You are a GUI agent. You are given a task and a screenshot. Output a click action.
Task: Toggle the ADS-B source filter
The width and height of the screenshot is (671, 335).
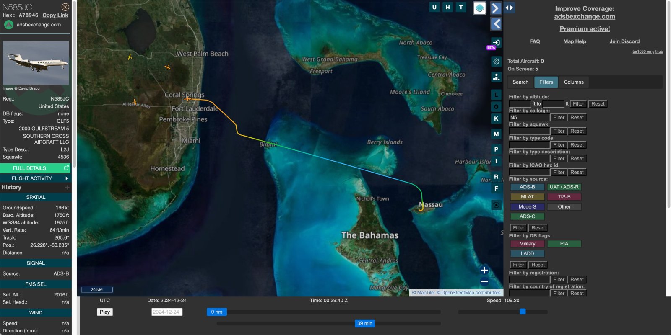(527, 187)
